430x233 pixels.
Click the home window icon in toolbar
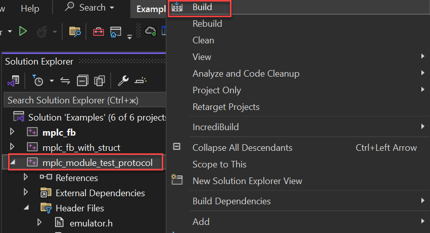(x=115, y=32)
